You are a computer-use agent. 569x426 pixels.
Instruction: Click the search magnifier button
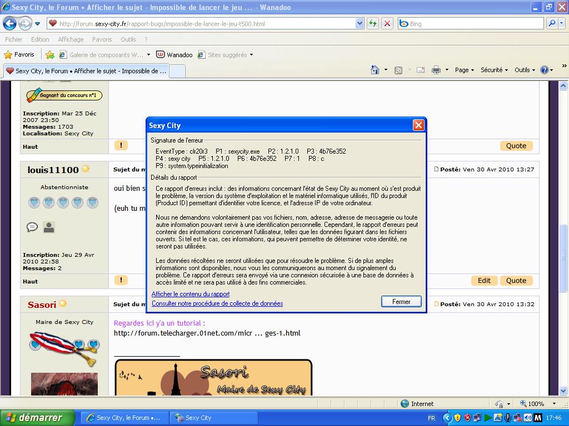pyautogui.click(x=552, y=23)
